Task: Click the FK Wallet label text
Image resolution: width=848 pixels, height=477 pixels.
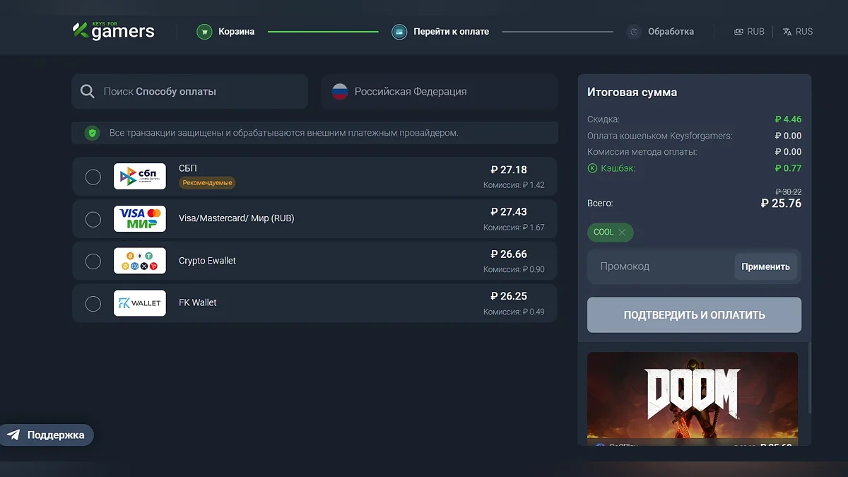Action: pos(198,302)
